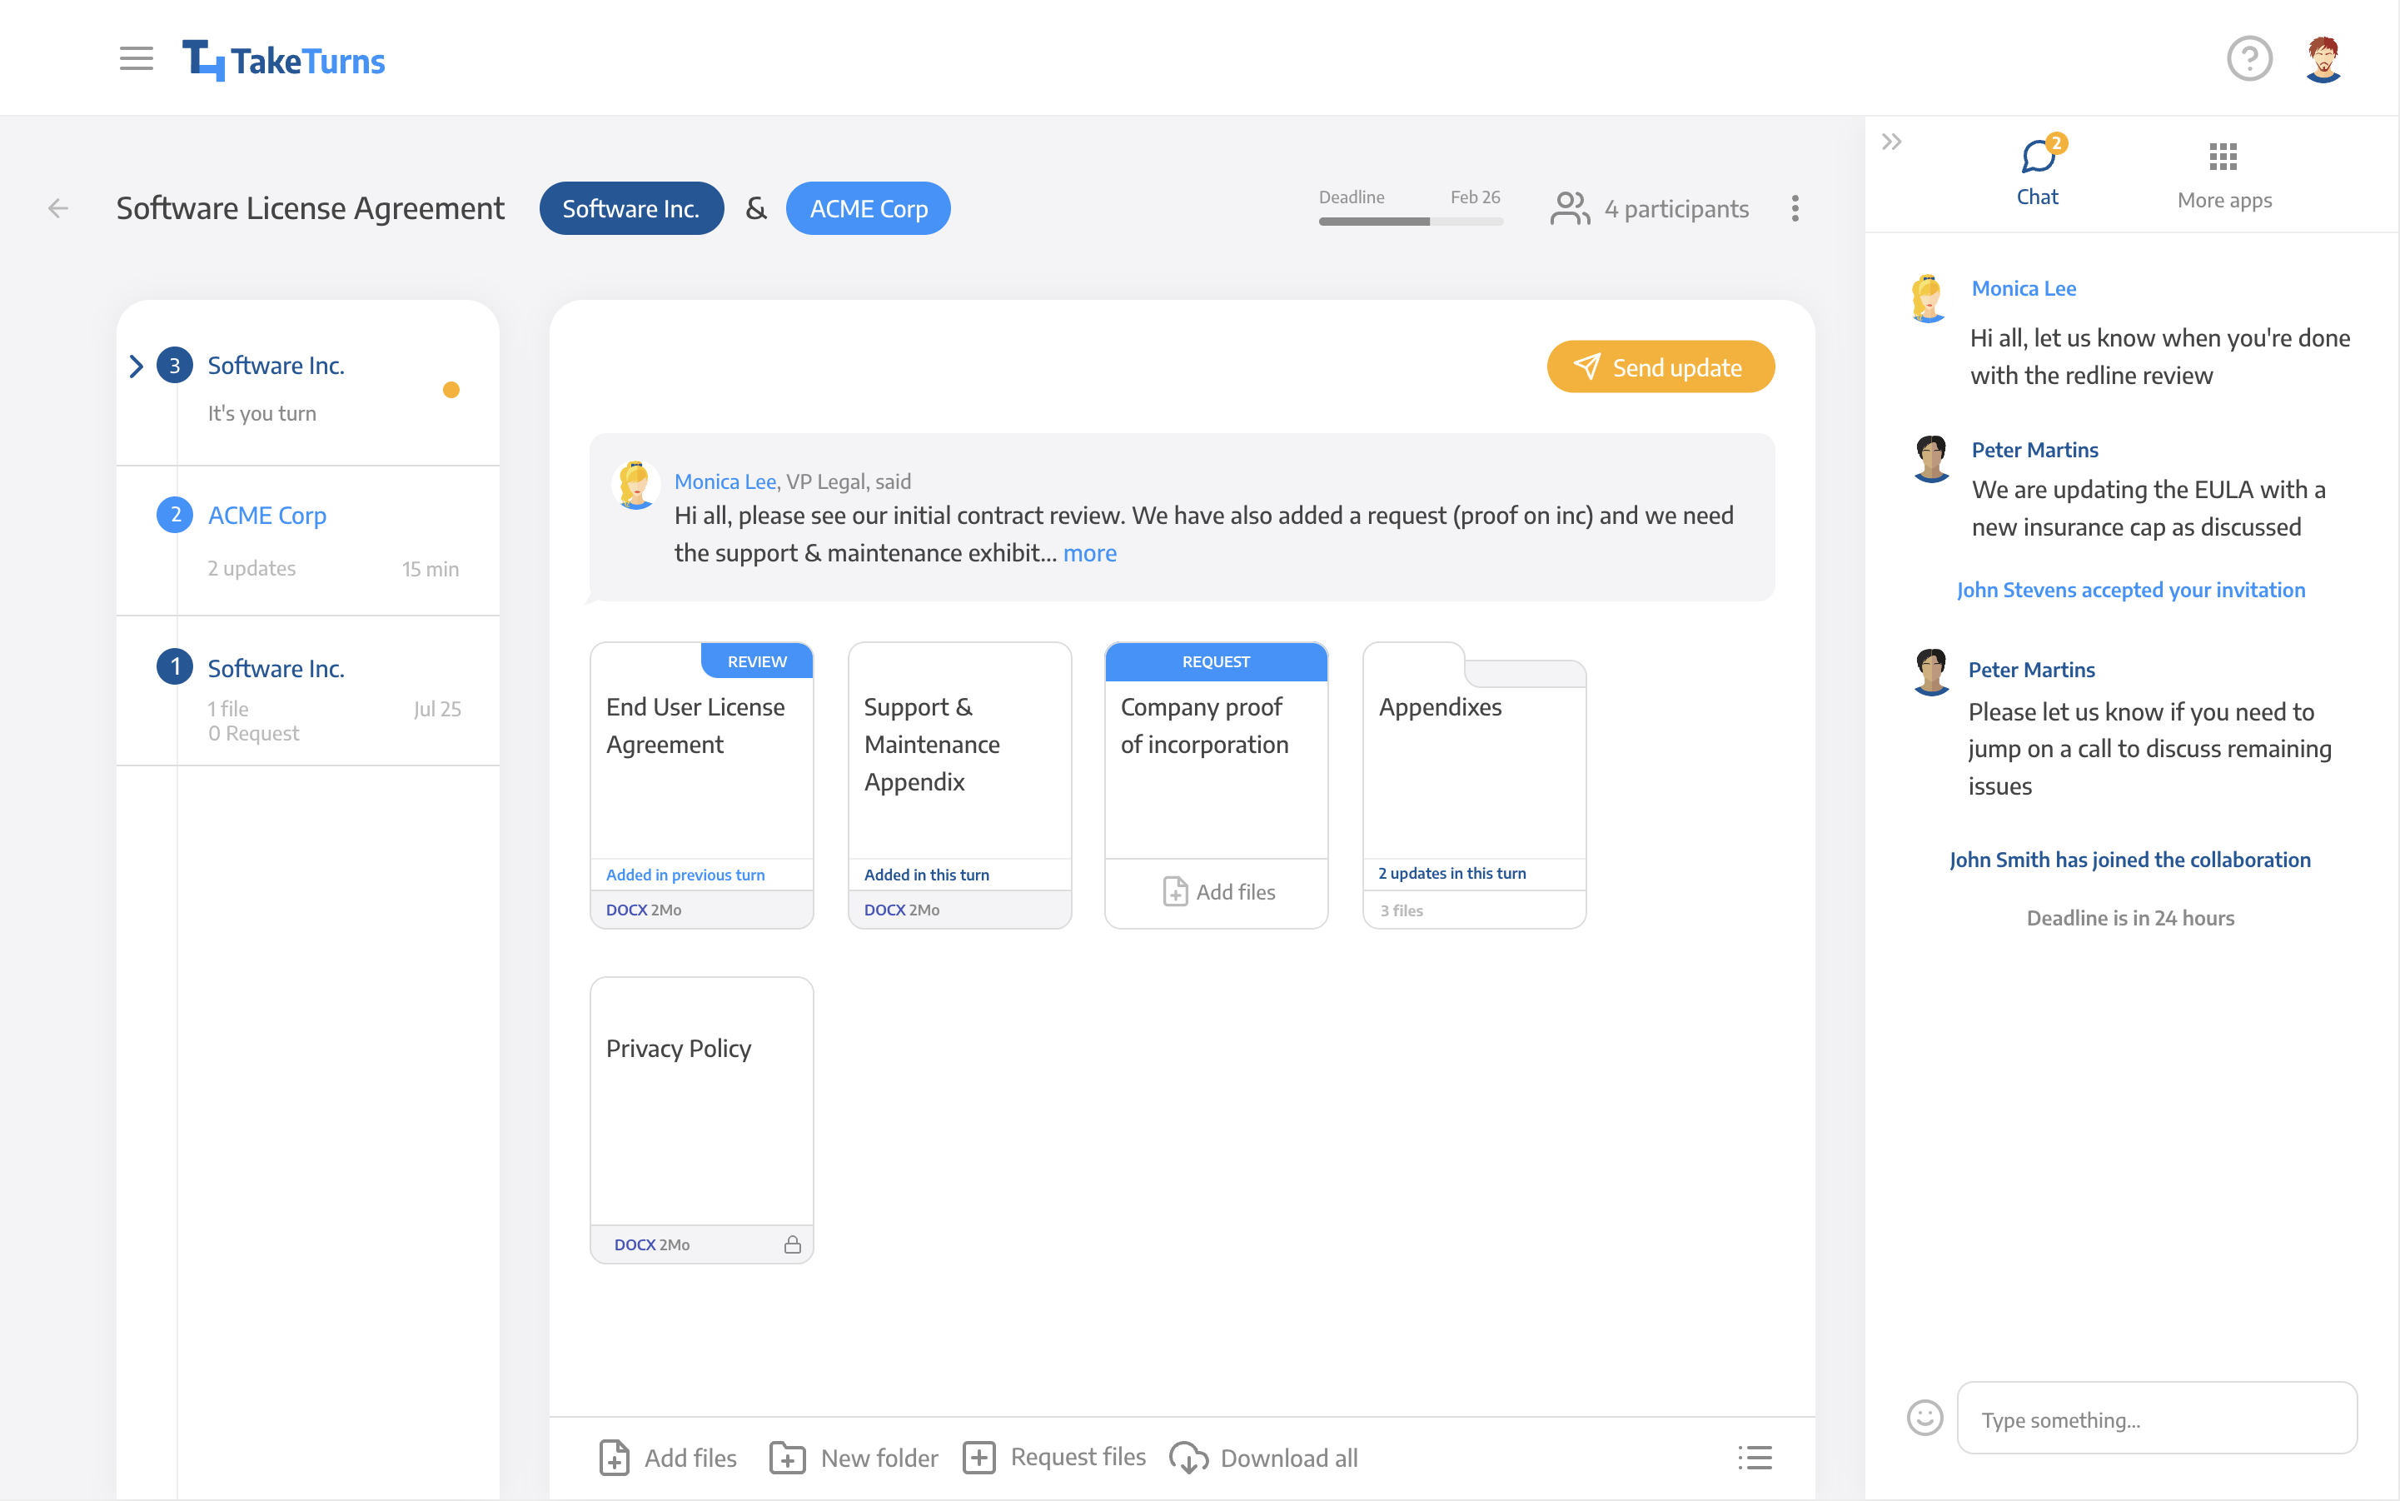2400x1501 pixels.
Task: Open the three-dot options menu
Action: 1795,208
